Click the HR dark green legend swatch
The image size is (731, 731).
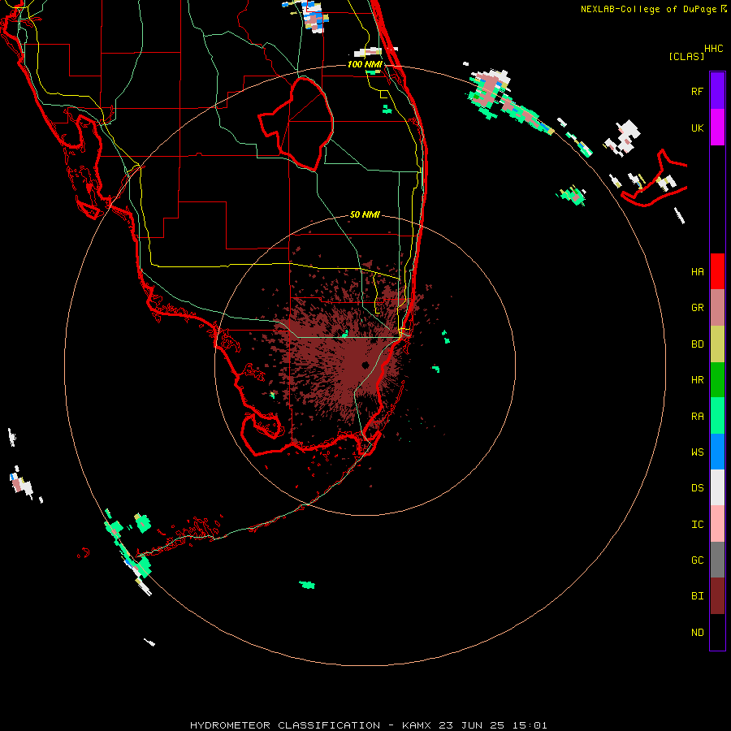click(717, 380)
